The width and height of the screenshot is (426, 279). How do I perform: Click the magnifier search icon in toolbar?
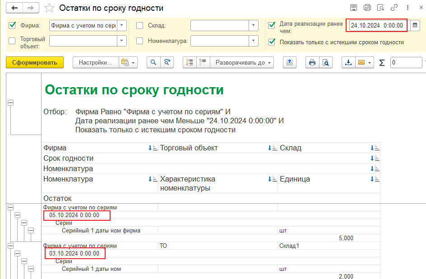click(x=154, y=62)
